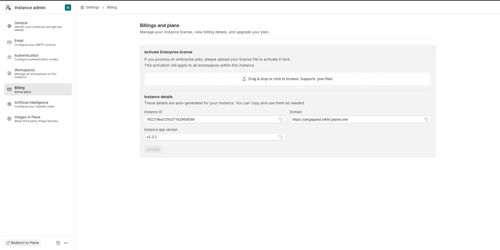Click Redirect to Plane link

point(22,243)
